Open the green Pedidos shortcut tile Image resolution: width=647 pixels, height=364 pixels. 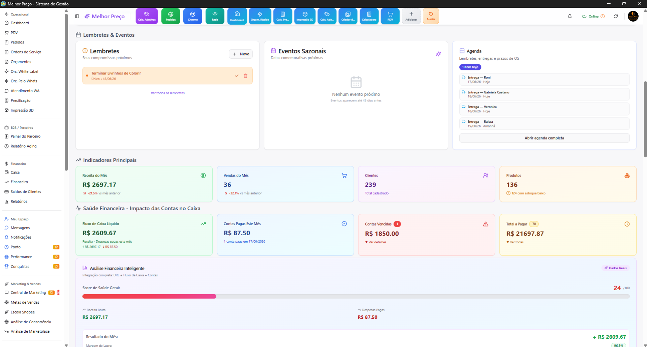[x=171, y=16]
